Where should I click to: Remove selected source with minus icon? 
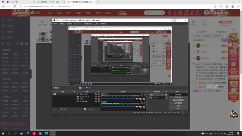click(x=81, y=109)
